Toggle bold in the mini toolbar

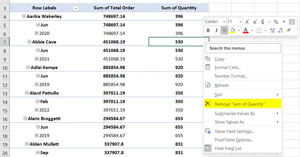click(x=208, y=31)
